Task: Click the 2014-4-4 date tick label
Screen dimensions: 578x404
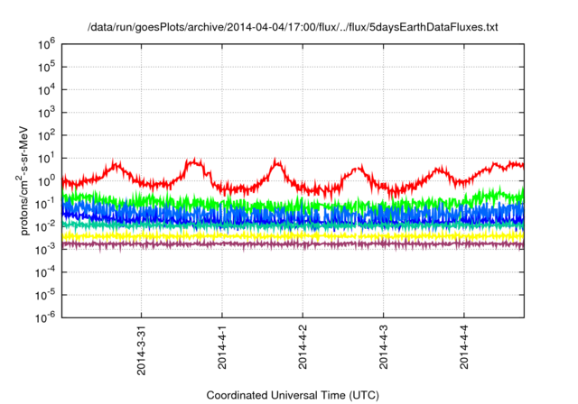Action: pyautogui.click(x=463, y=347)
